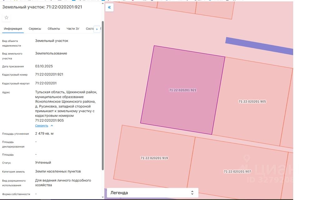Click the scrollbar down arrow in panel

coord(103,197)
